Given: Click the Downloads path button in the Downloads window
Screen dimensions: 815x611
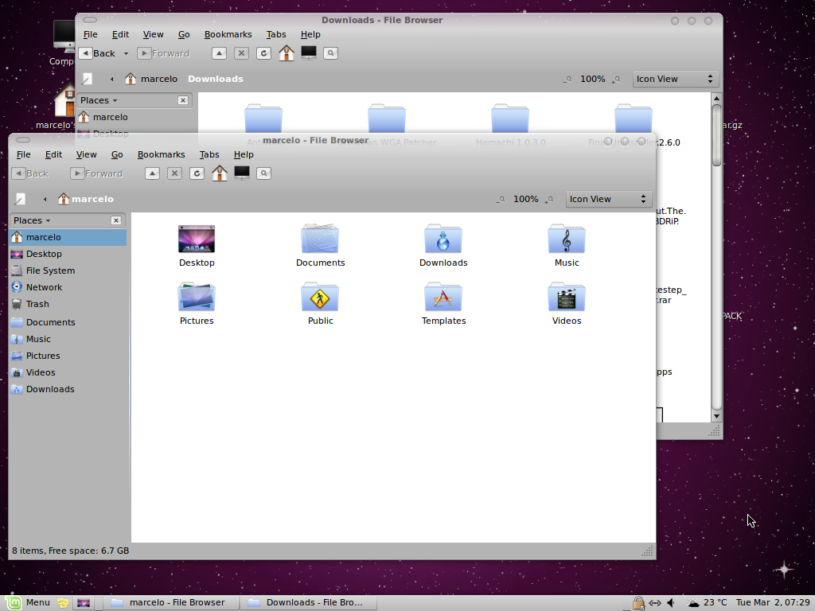Looking at the screenshot, I should click(216, 79).
